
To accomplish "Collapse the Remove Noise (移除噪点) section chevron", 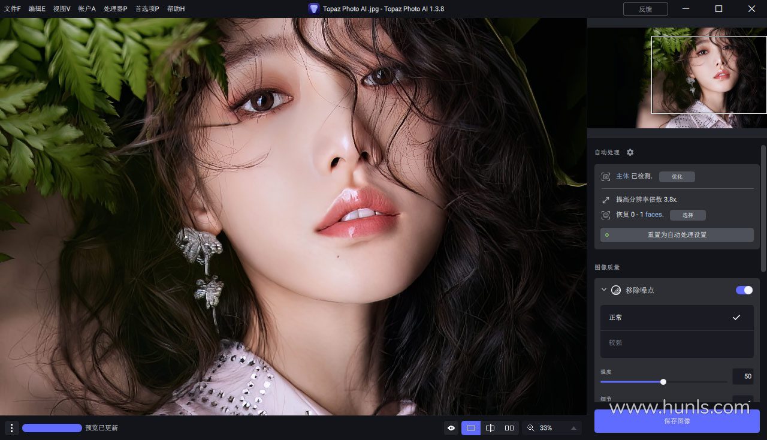I will 604,290.
